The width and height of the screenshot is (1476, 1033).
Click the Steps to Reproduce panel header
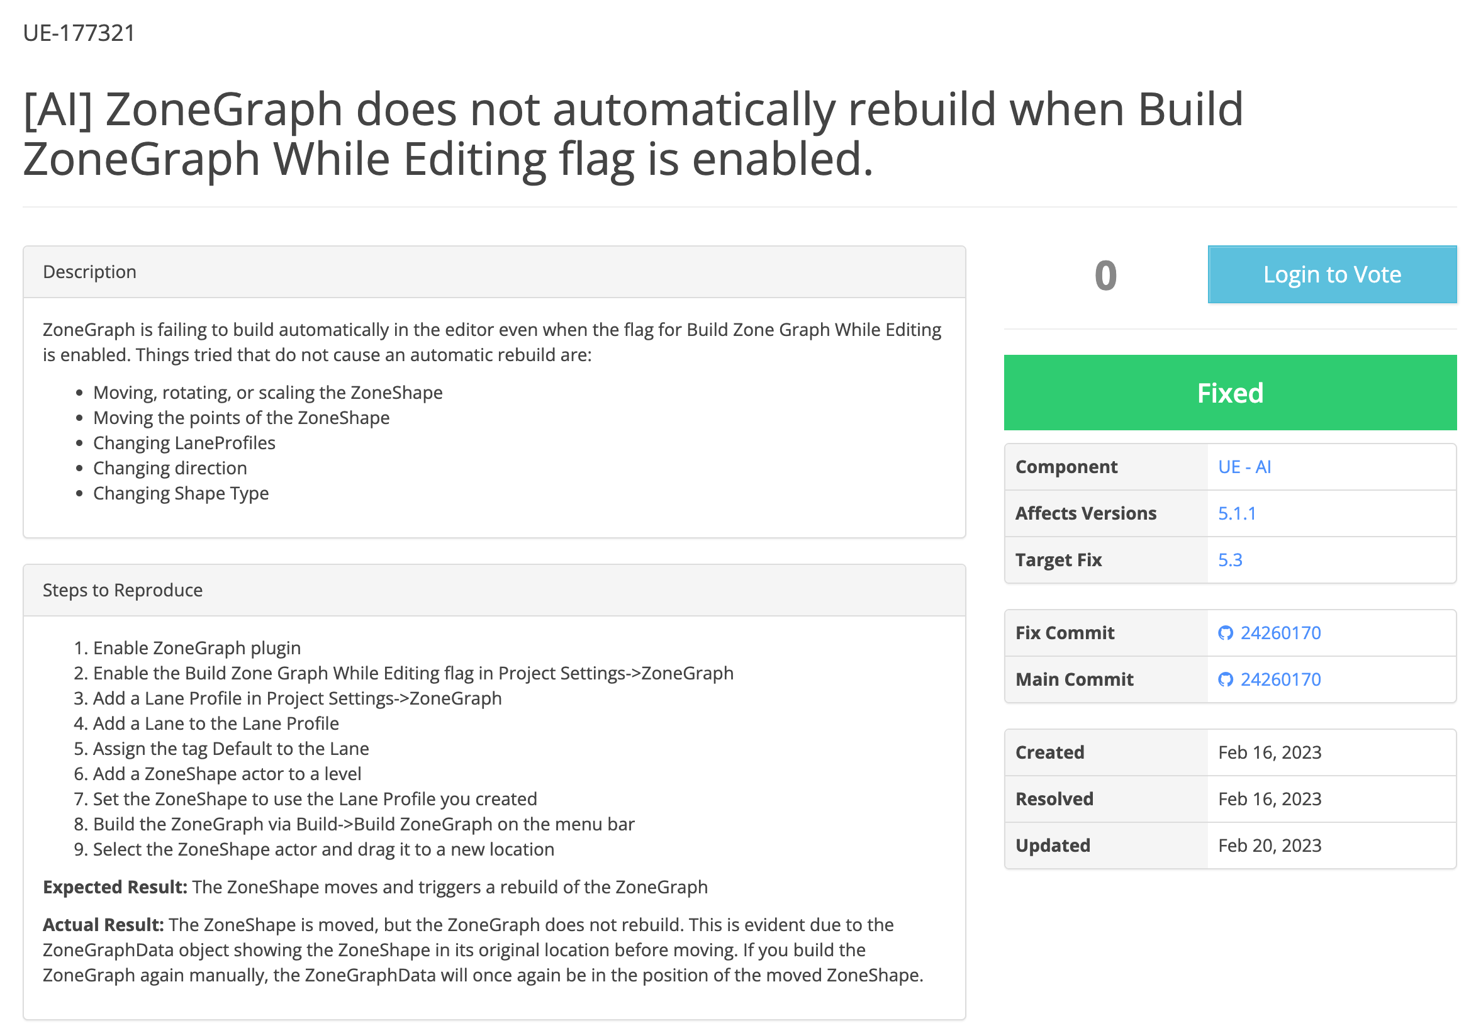(494, 590)
